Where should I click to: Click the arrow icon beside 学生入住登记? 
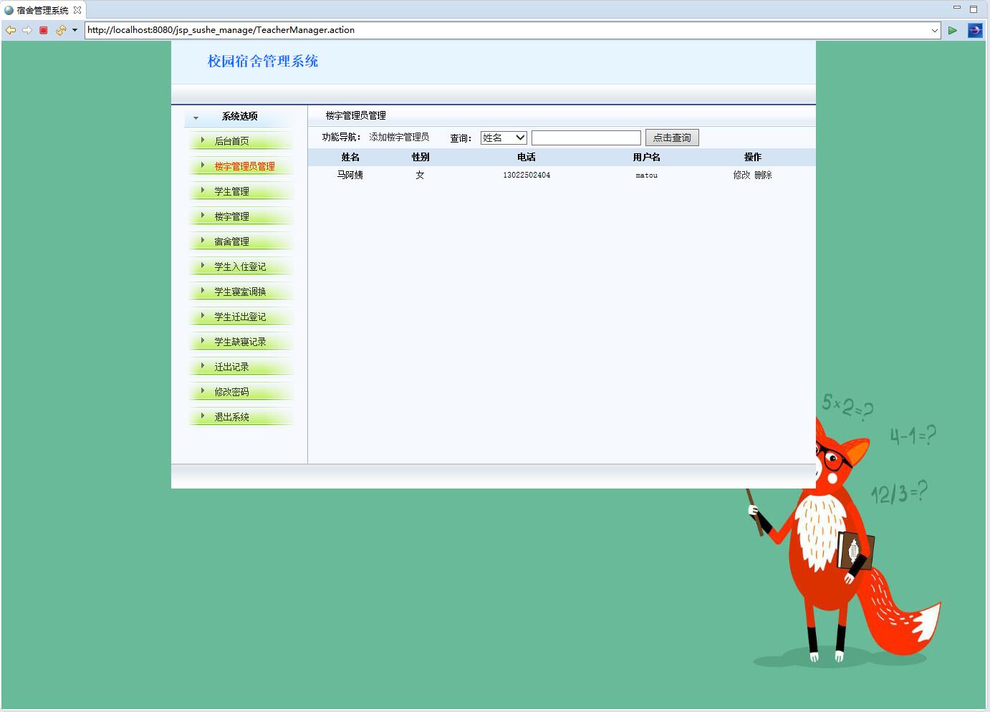[203, 266]
